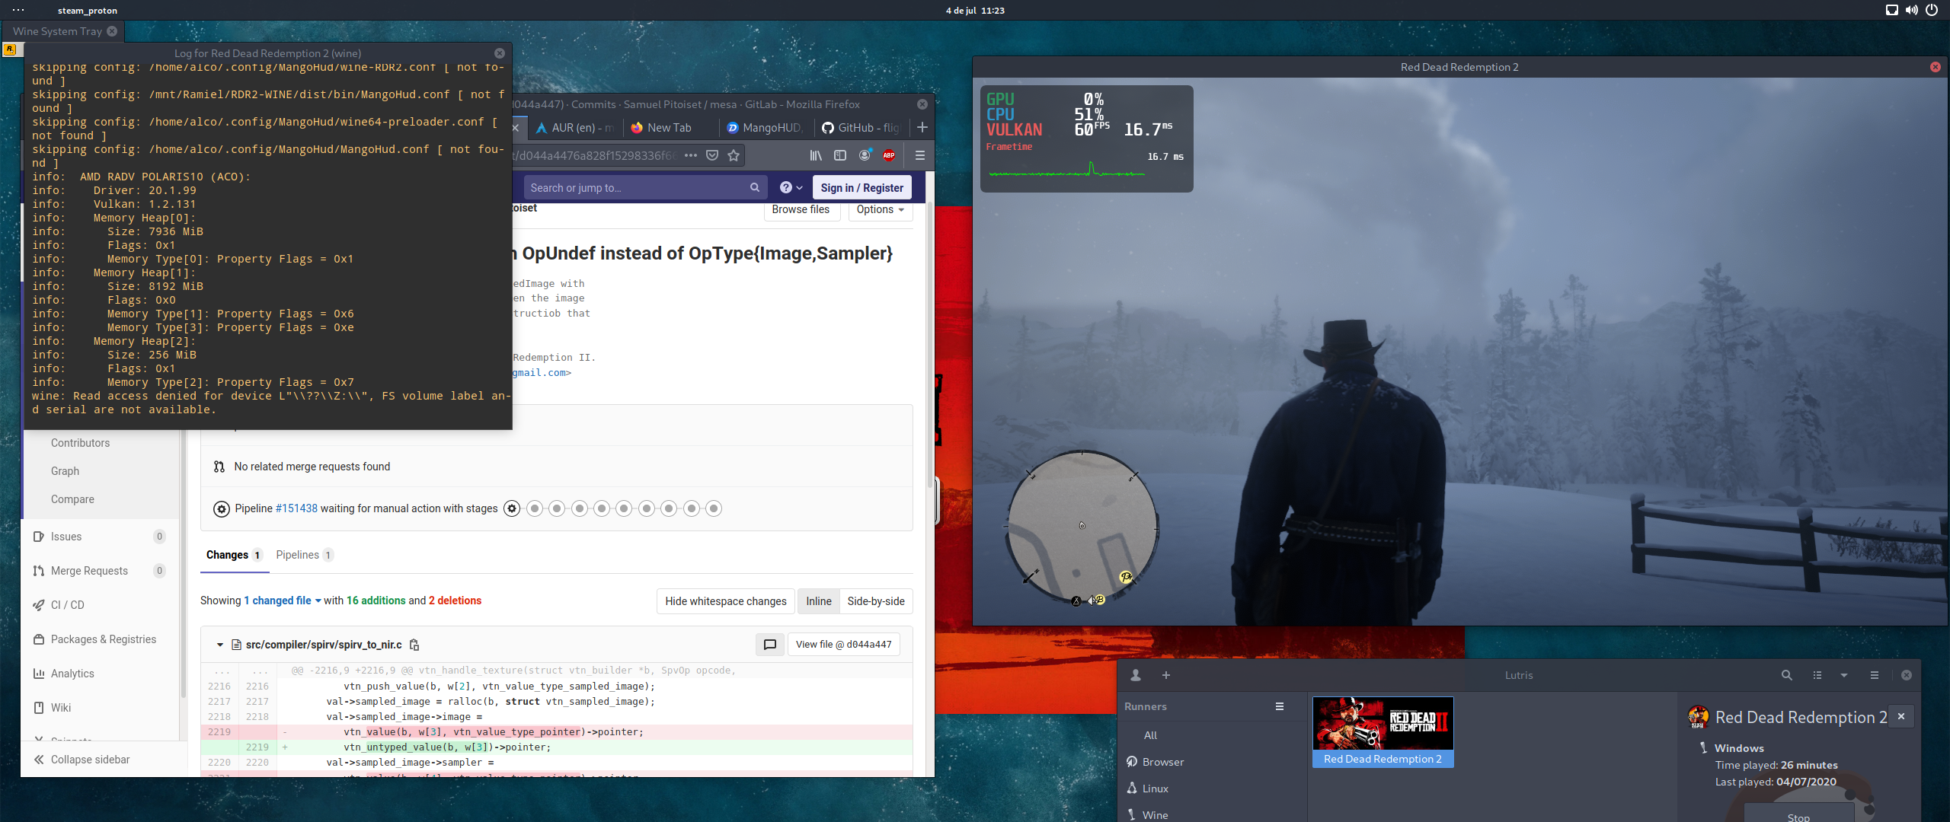Switch Lutris to list view icon
The height and width of the screenshot is (822, 1950).
pos(1817,675)
